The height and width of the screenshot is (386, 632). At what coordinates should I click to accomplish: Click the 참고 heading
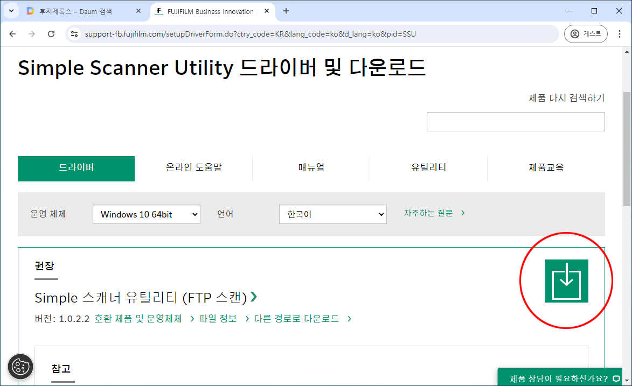[x=61, y=369]
